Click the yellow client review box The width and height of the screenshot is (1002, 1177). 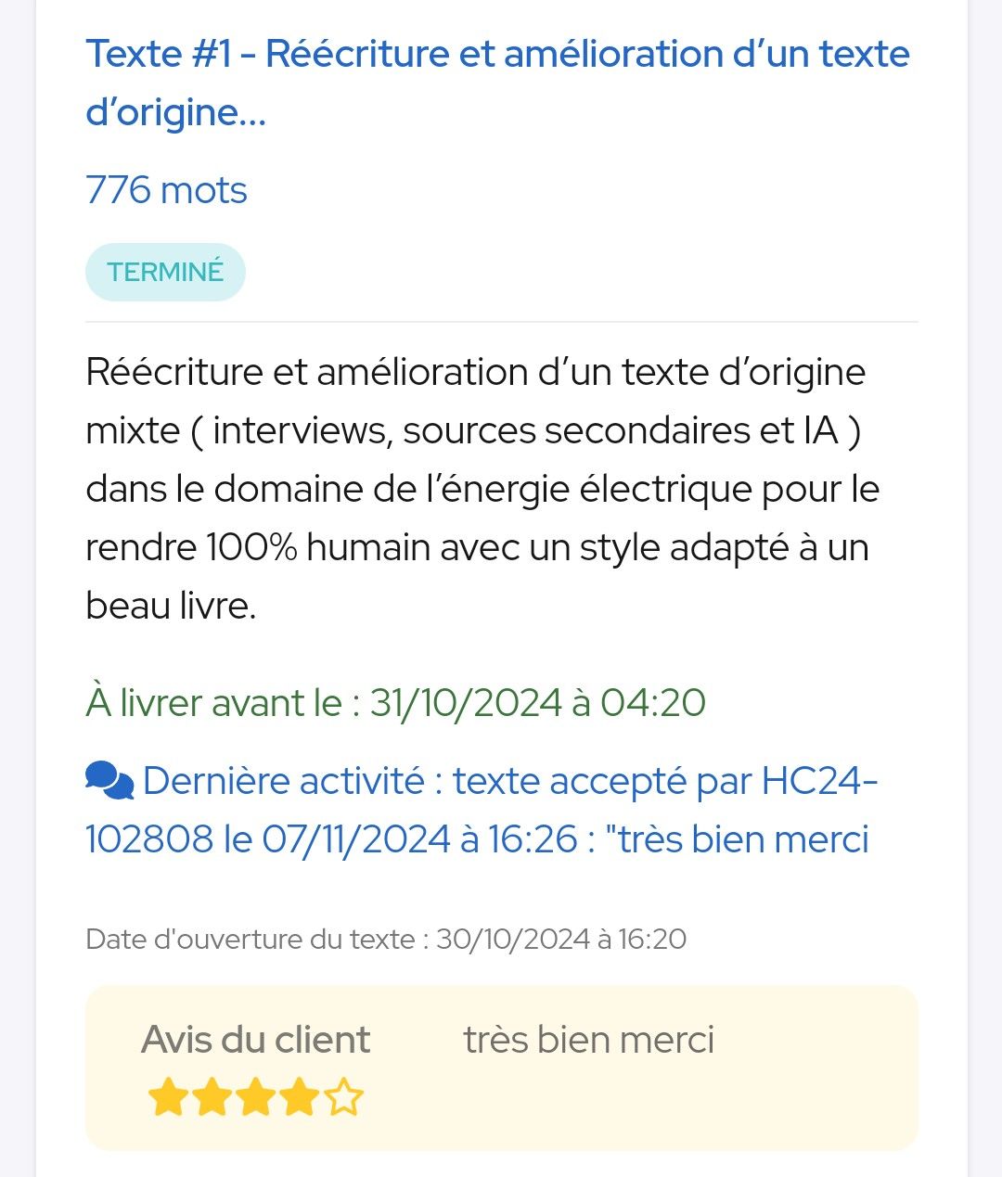[x=502, y=1068]
